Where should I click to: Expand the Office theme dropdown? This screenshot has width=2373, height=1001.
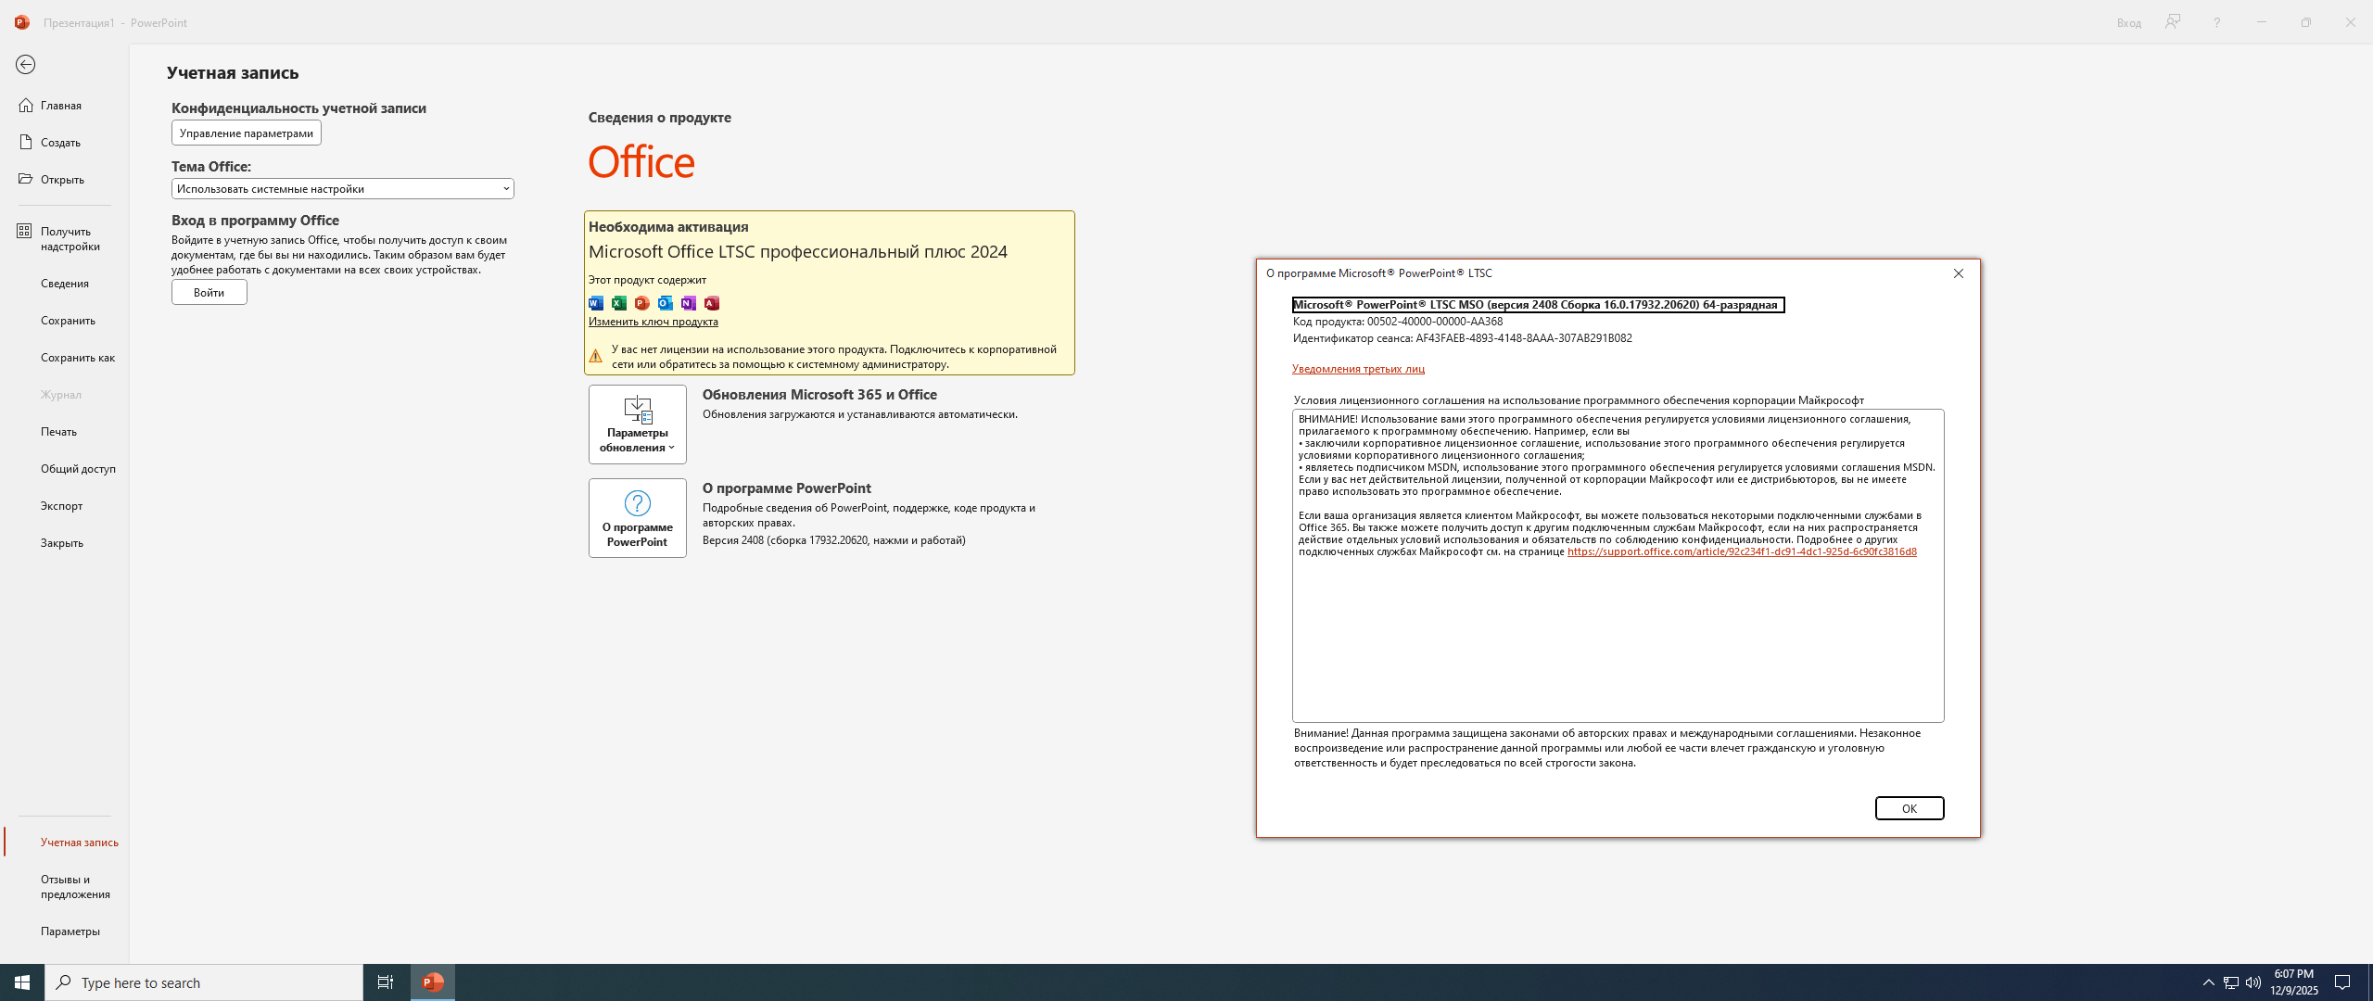tap(342, 188)
